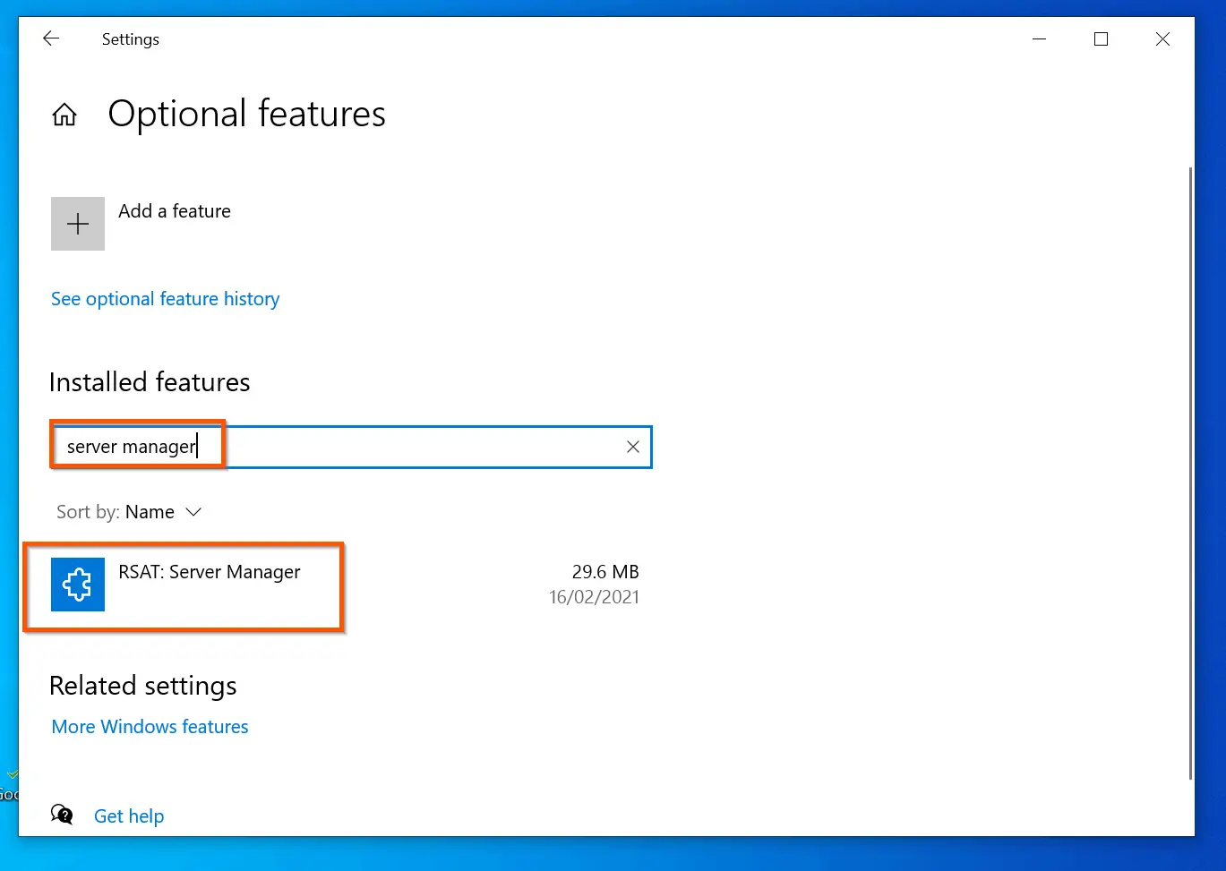The image size is (1226, 871).
Task: Open Settings home via house icon
Action: 64,115
